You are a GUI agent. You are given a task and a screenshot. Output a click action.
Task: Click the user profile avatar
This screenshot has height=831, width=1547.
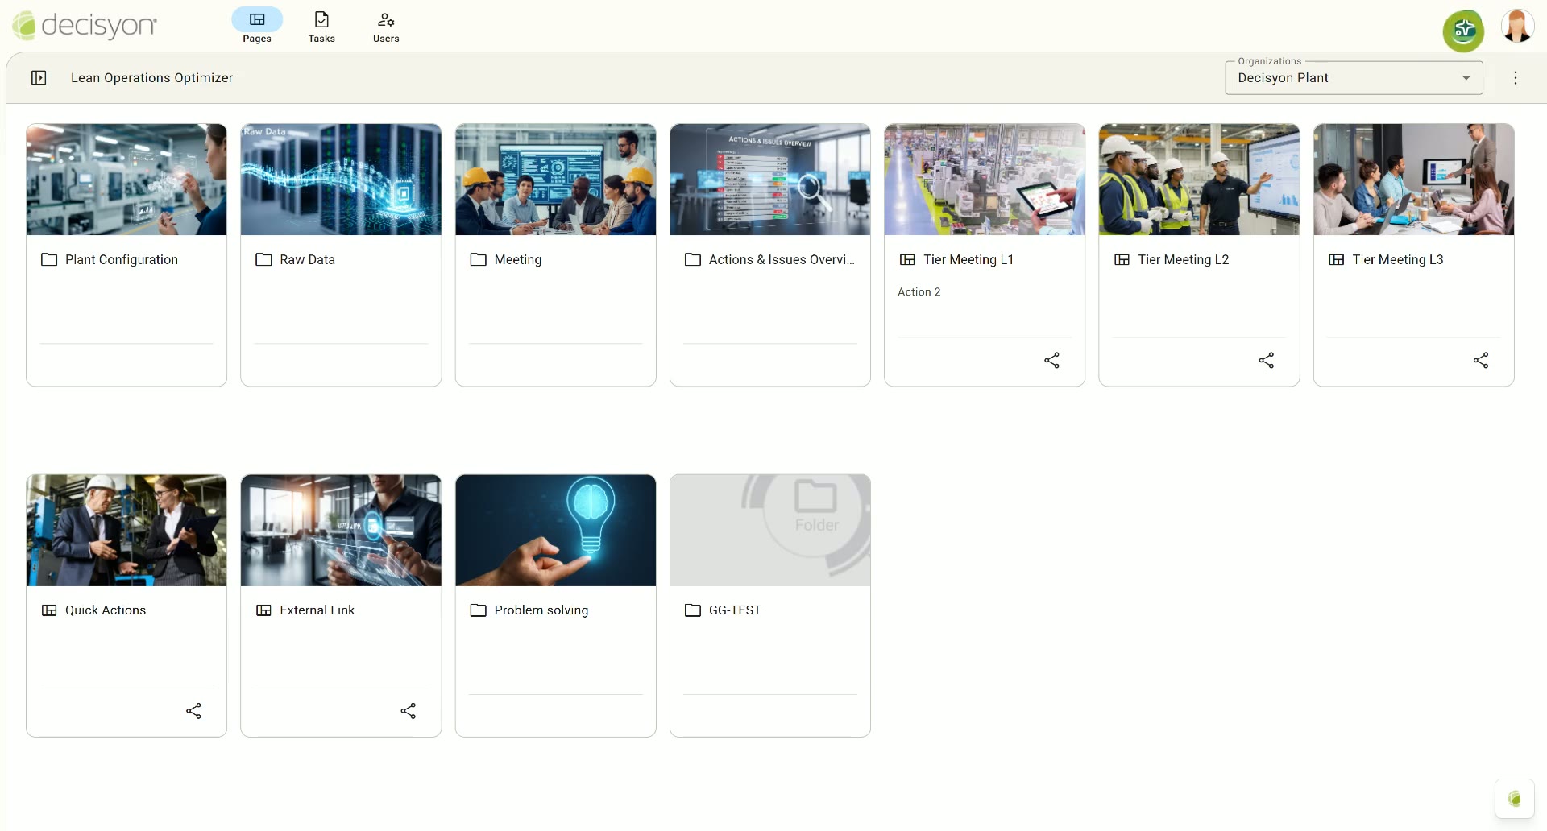point(1517,27)
